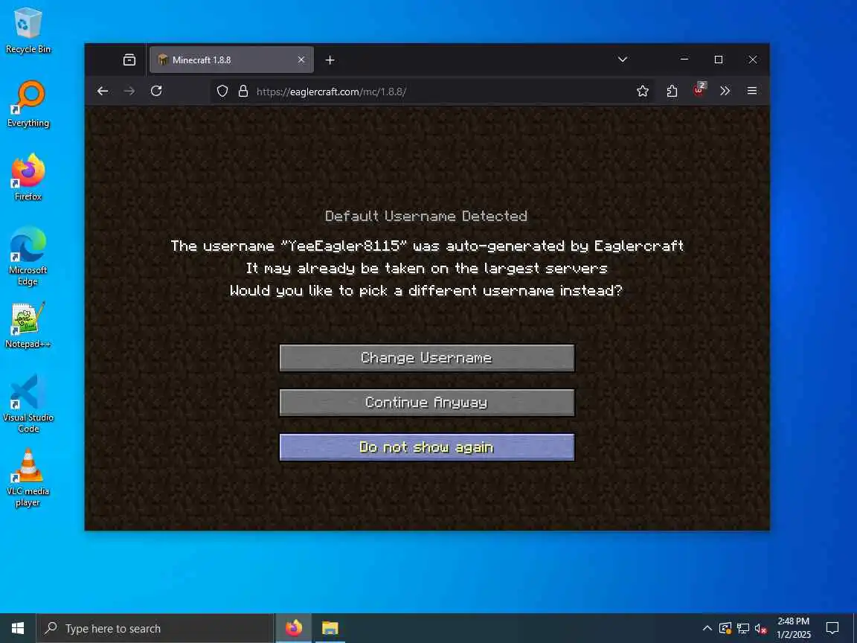
Task: Open the notification center icon
Action: point(832,628)
